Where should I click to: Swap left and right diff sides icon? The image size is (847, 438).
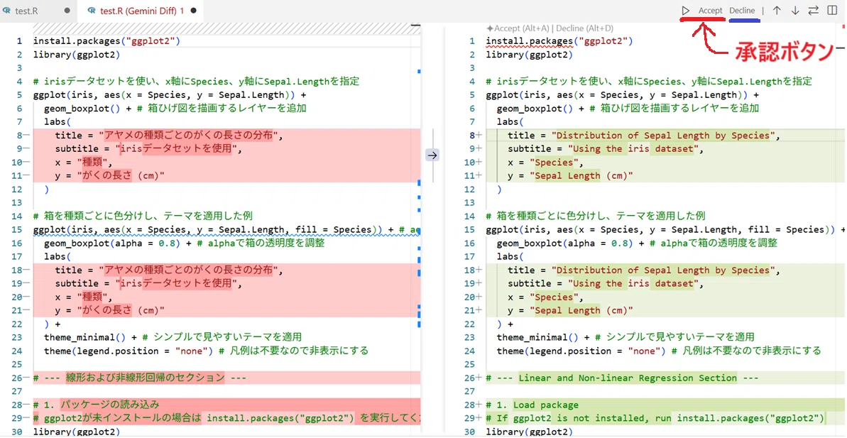click(x=814, y=10)
